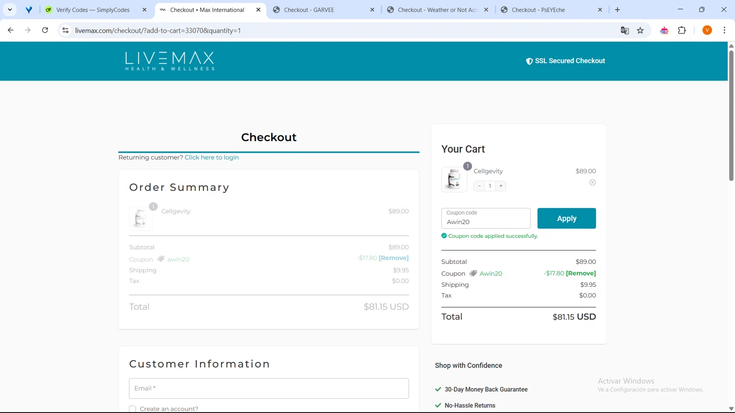Screen dimensions: 735x413
Task: Click Shop with Confidence heading
Action: tap(468, 366)
